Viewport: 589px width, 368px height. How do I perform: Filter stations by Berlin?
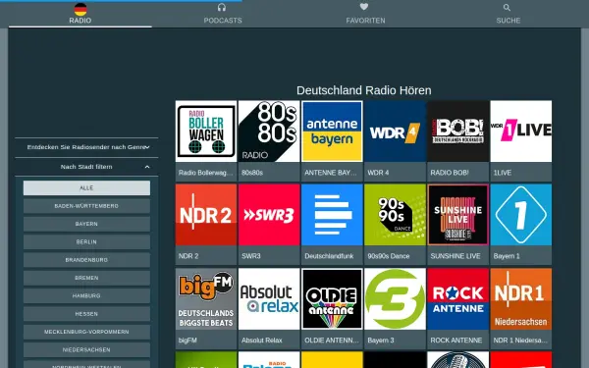(x=86, y=241)
